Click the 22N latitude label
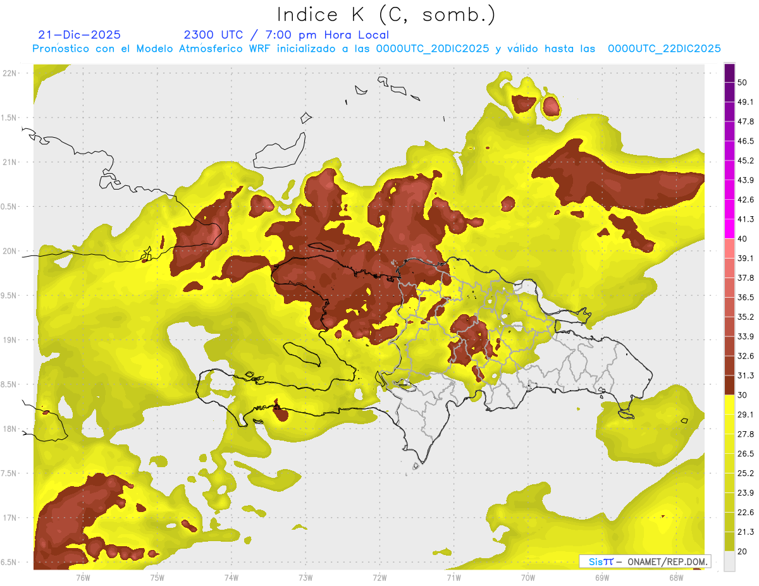This screenshot has height=586, width=759. pos(11,73)
